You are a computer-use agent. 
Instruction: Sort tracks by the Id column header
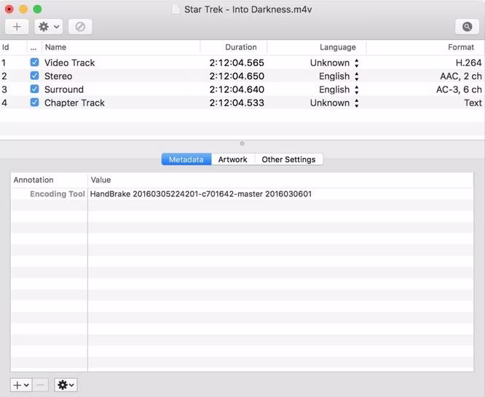[x=13, y=47]
